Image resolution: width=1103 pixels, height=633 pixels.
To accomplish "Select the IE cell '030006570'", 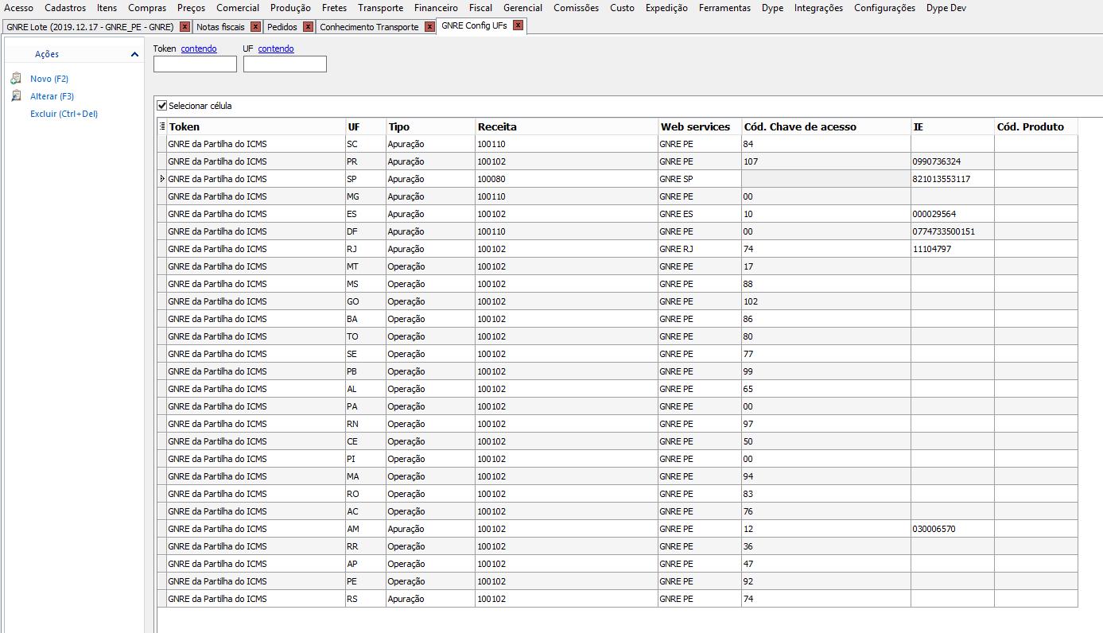I will [x=953, y=529].
